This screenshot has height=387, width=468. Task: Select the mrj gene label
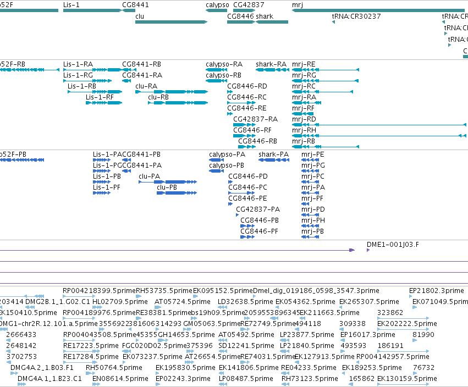298,5
